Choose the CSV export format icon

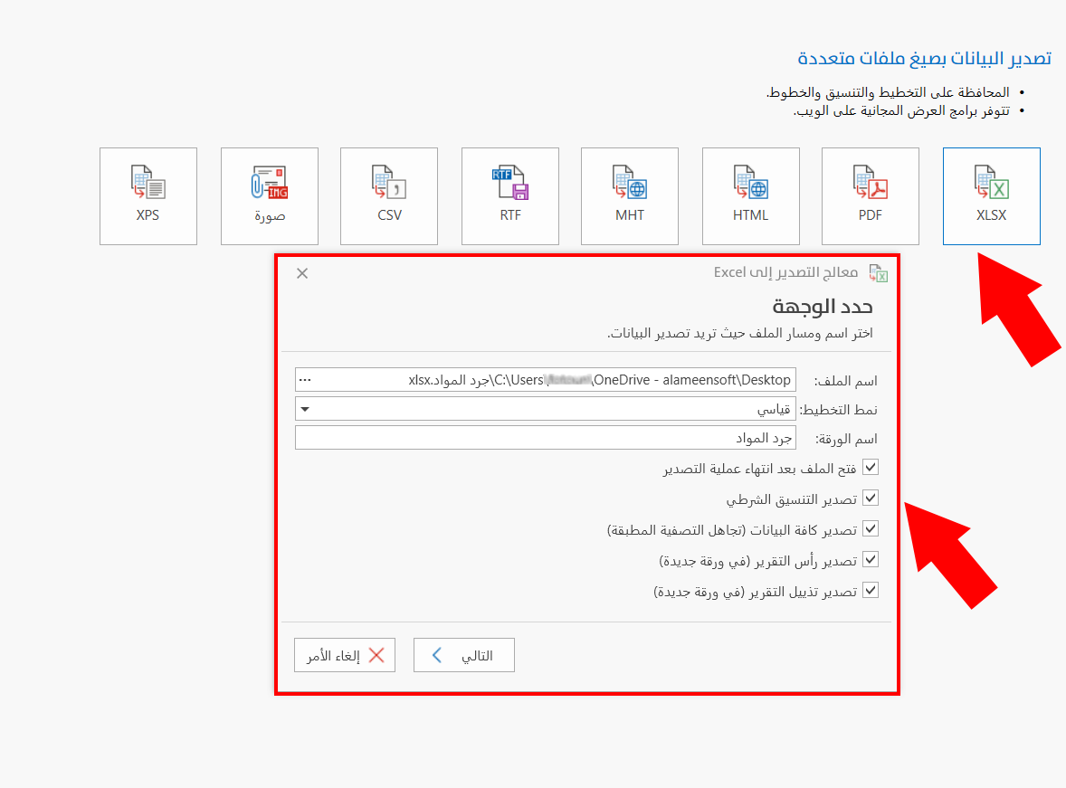coord(388,195)
